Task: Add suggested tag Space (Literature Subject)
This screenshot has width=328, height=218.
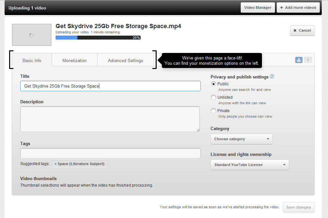Action: 79,164
